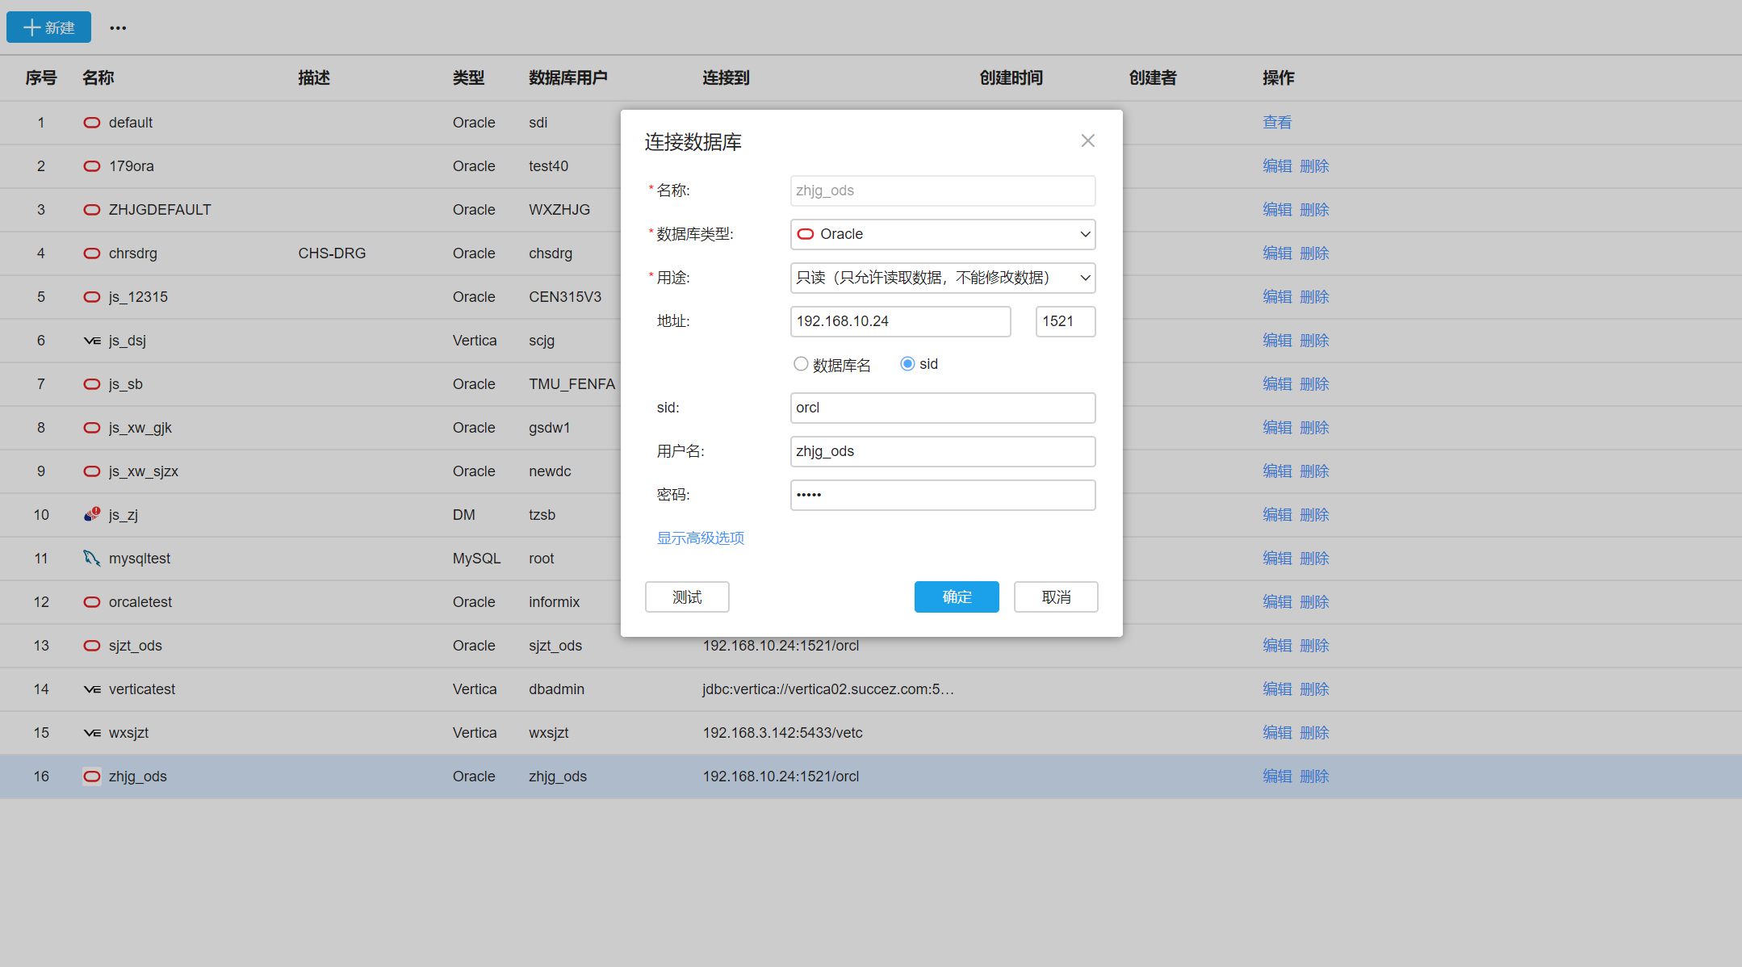Click the 数据库用户 column header

(x=568, y=77)
